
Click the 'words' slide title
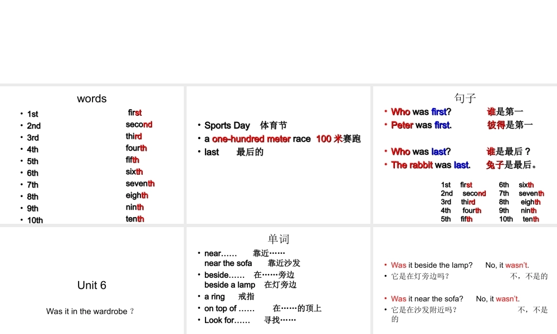click(x=92, y=99)
